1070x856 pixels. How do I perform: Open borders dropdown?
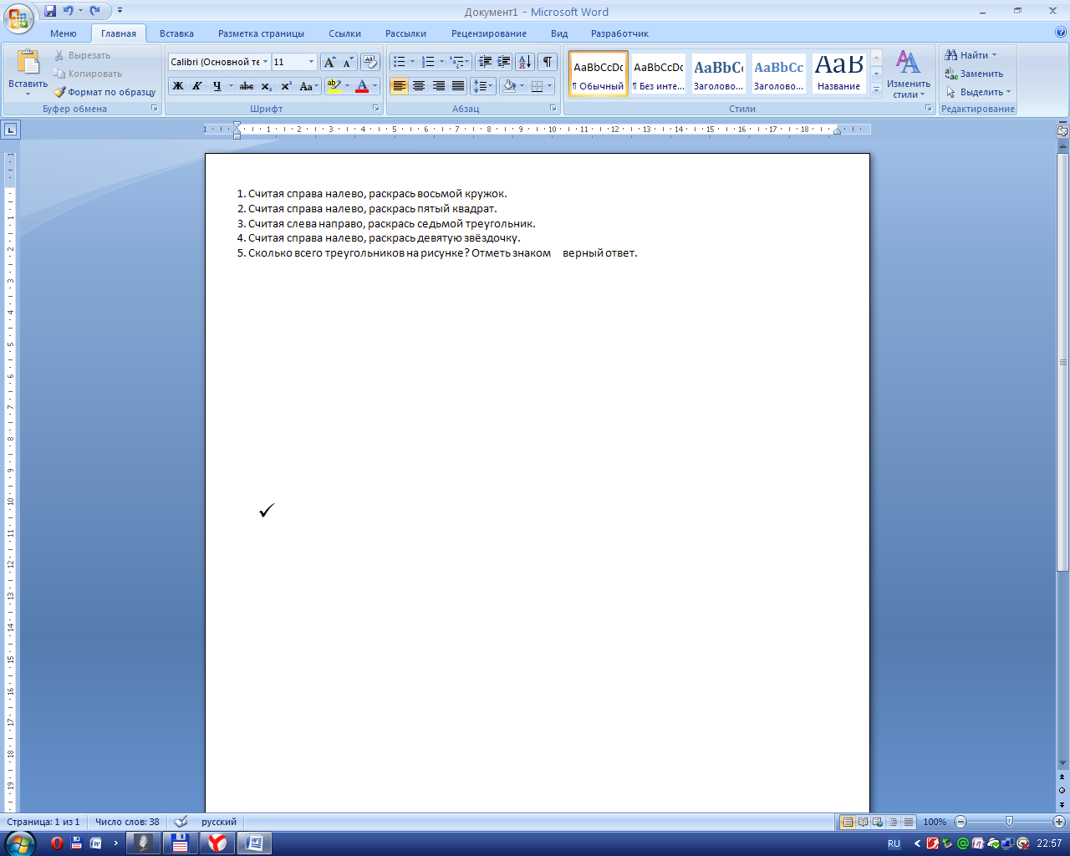549,86
